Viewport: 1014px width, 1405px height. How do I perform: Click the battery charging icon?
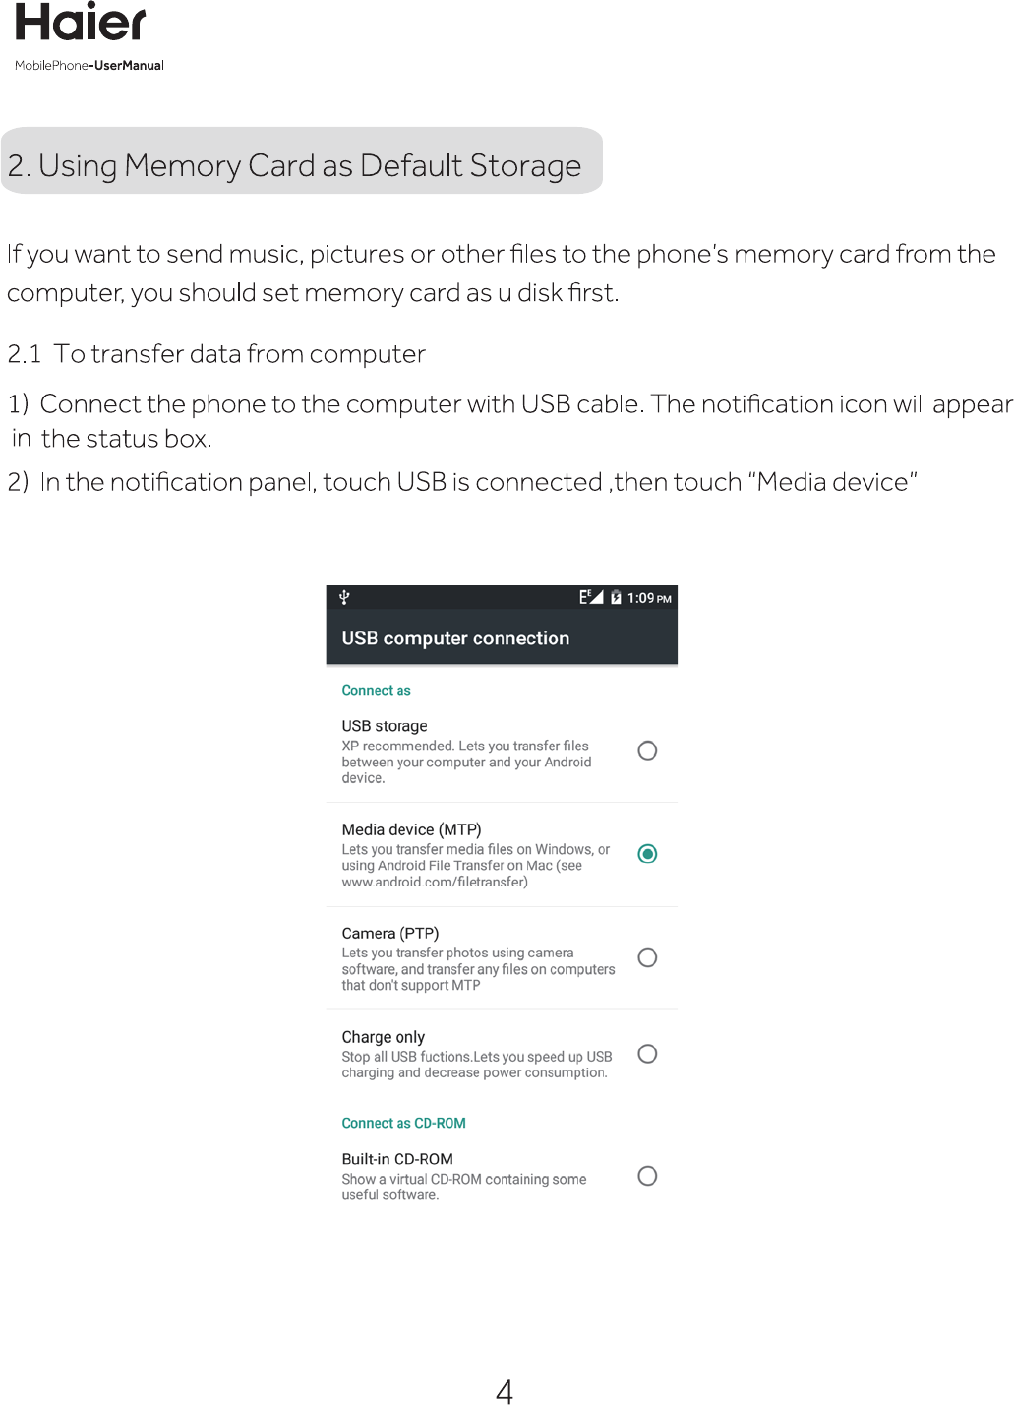[616, 597]
